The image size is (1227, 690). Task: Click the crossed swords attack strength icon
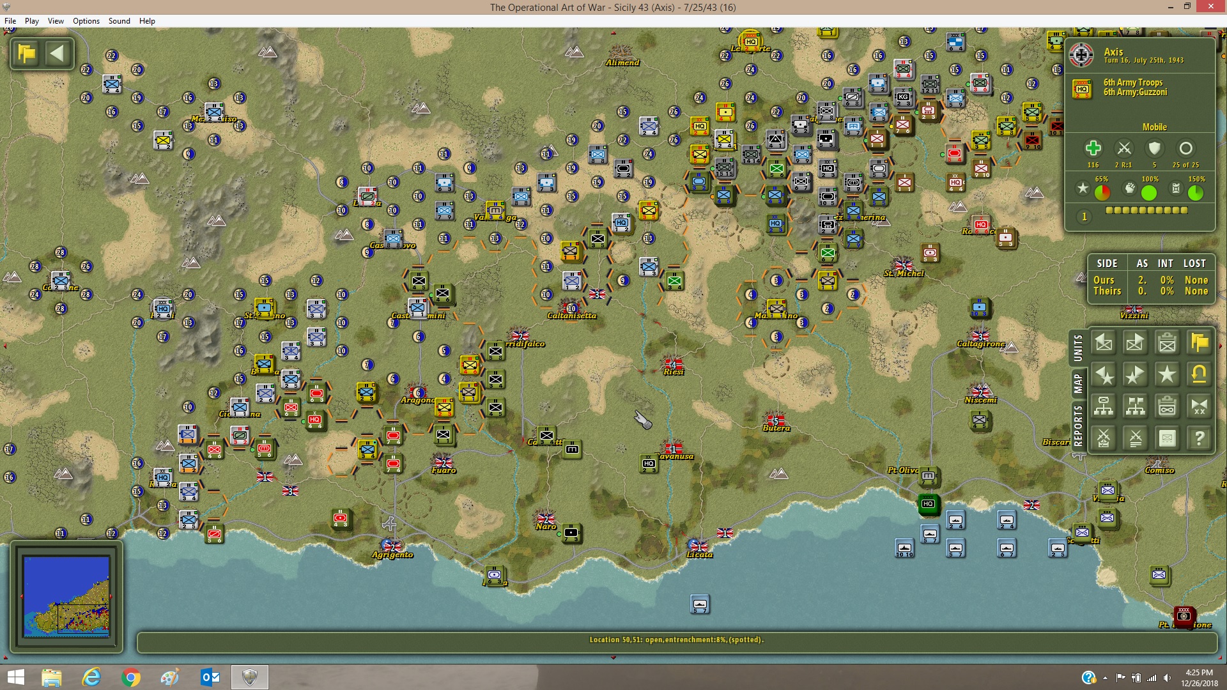(x=1123, y=148)
